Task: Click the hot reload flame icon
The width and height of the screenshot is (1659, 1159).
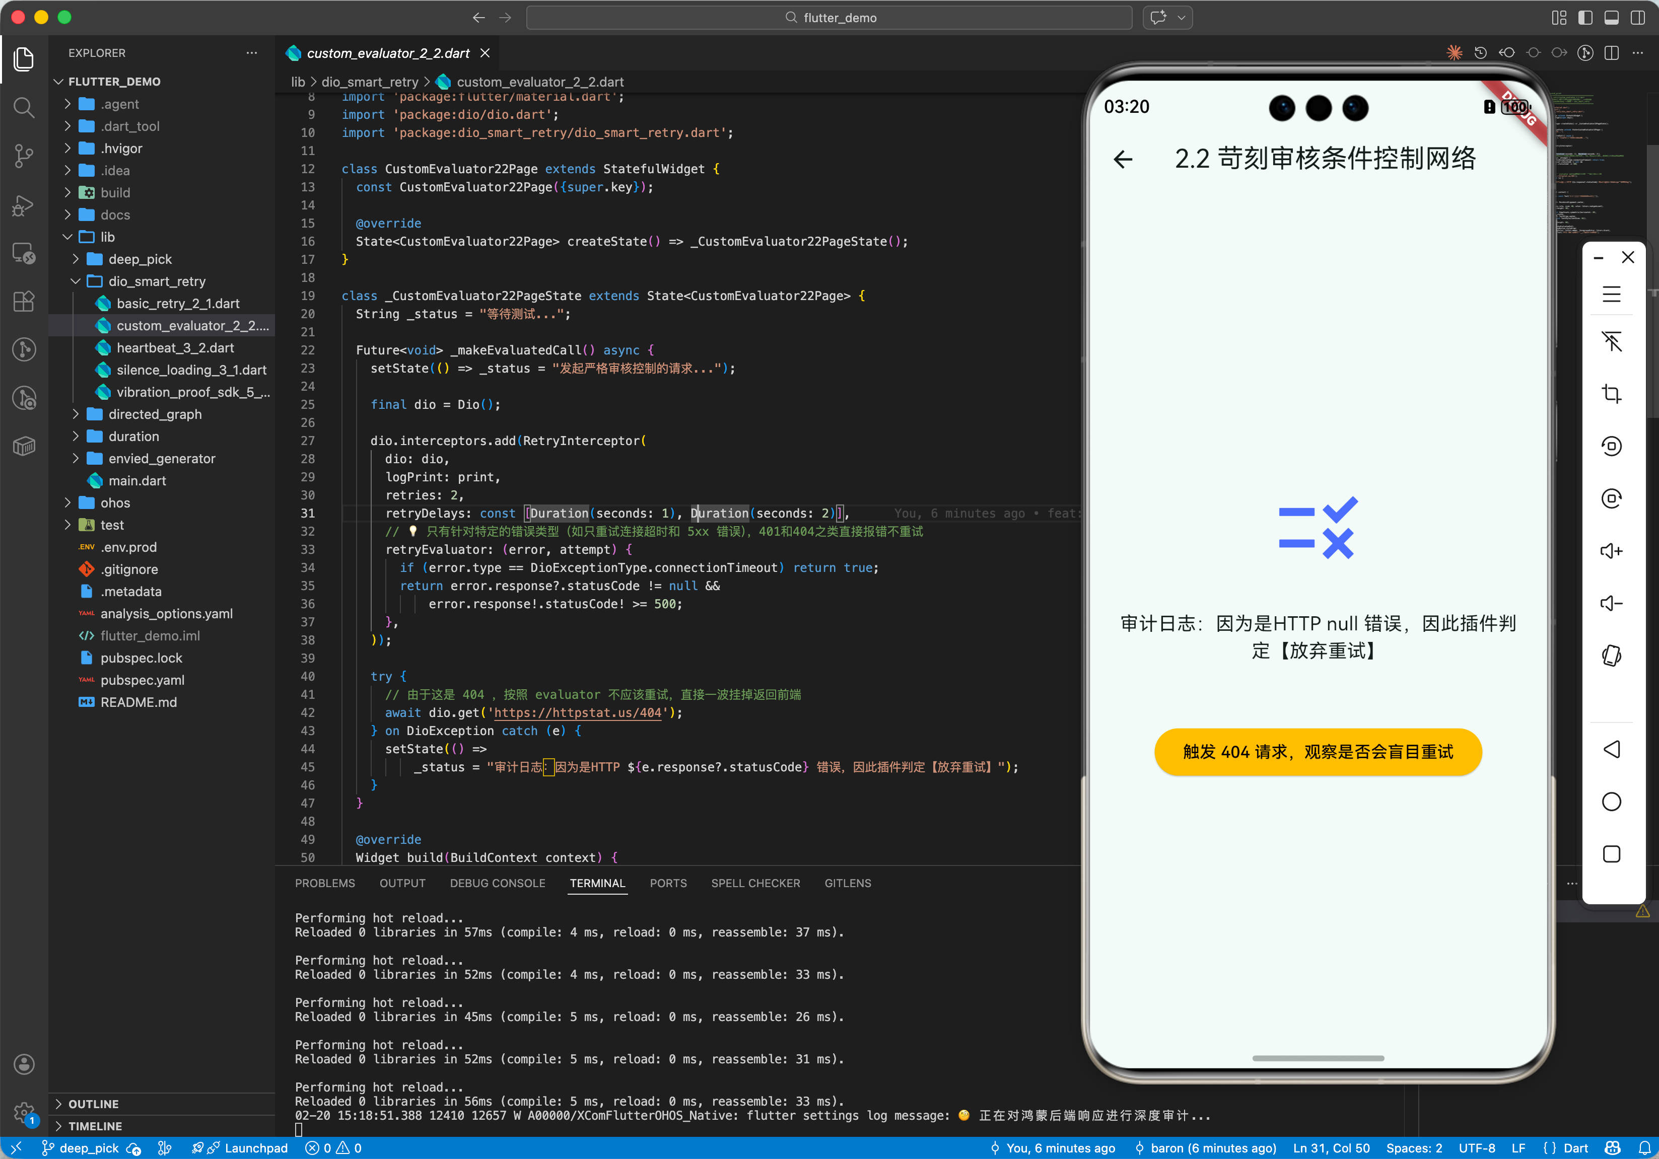Action: click(x=1454, y=53)
